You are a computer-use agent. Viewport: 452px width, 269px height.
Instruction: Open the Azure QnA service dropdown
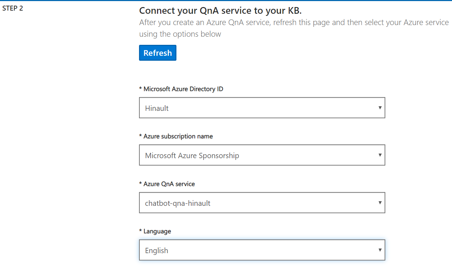(262, 203)
